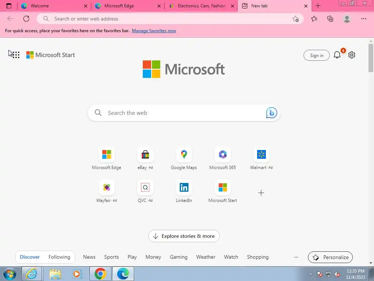Open the notifications bell
The width and height of the screenshot is (374, 281).
tap(337, 55)
